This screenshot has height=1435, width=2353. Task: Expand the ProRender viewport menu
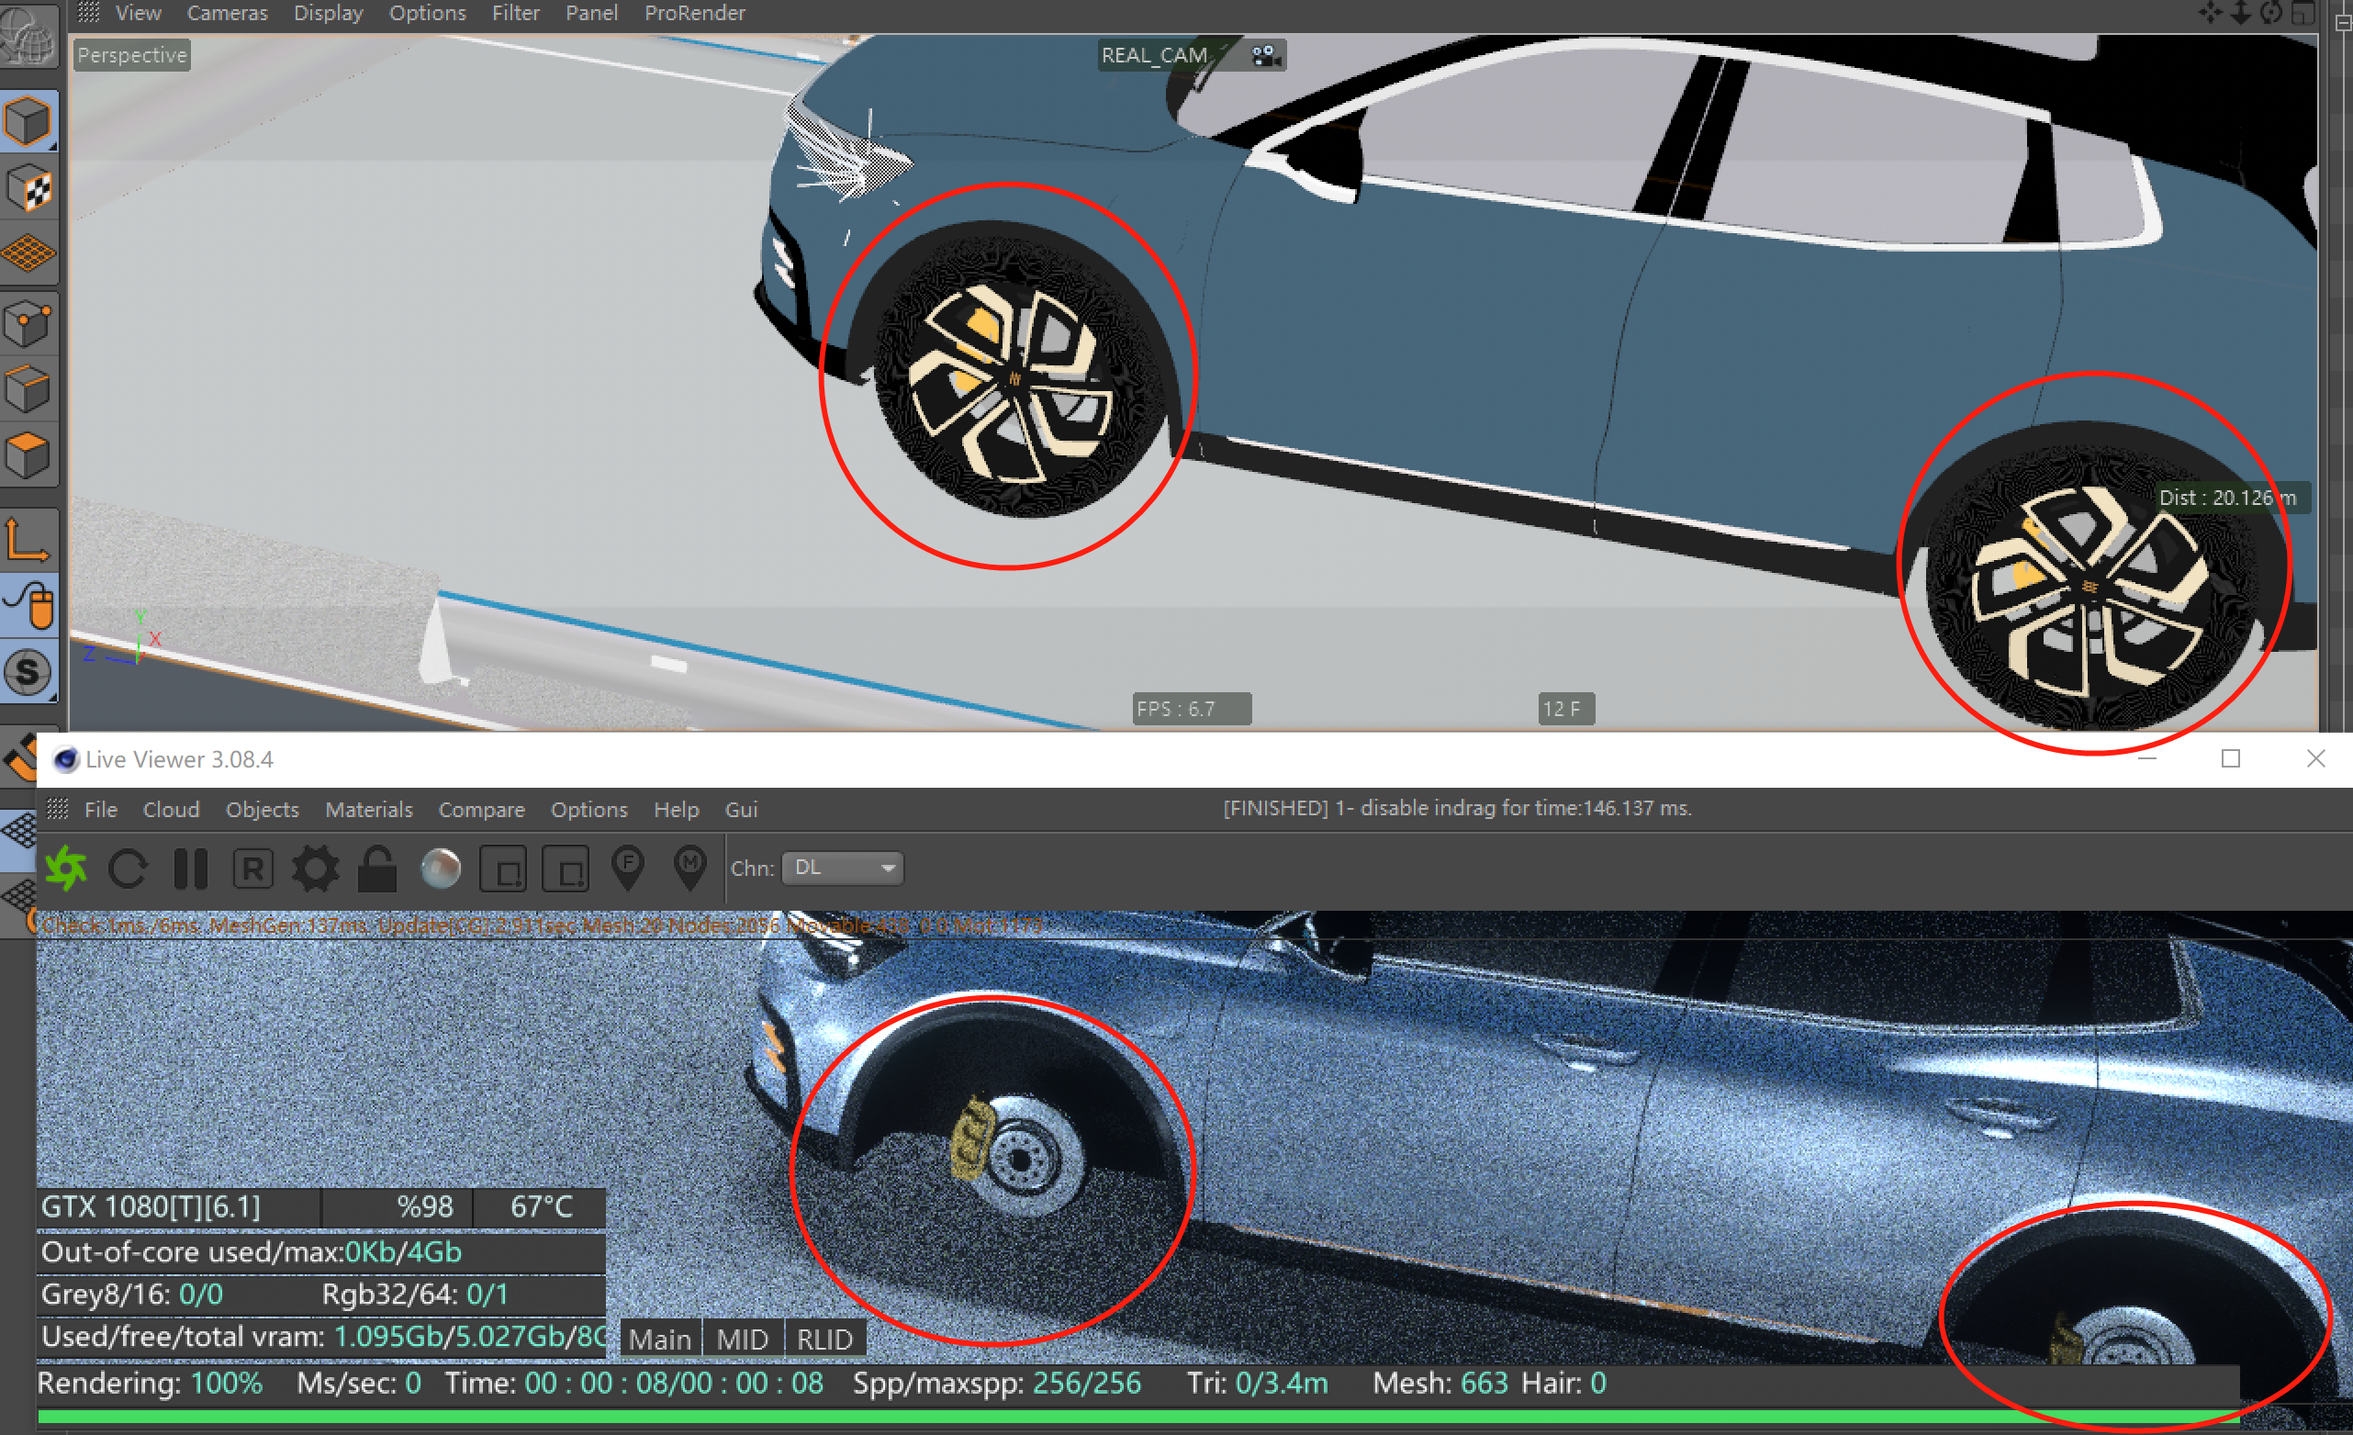pos(694,14)
